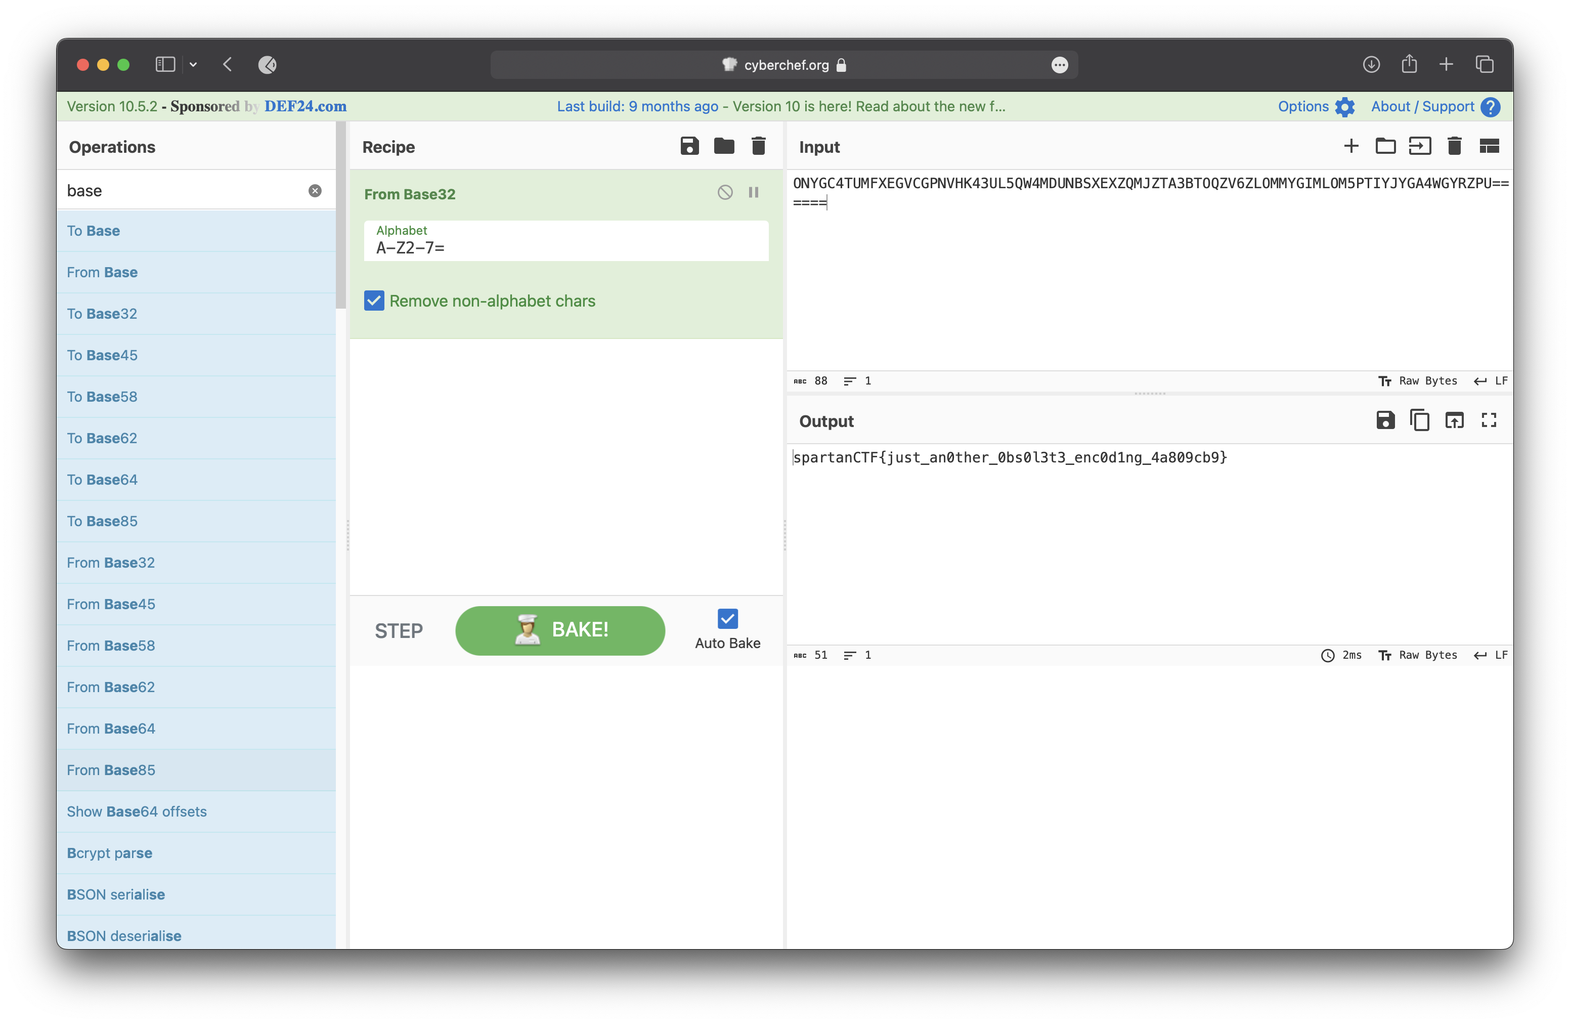Disable the From Base32 step

[x=725, y=192]
